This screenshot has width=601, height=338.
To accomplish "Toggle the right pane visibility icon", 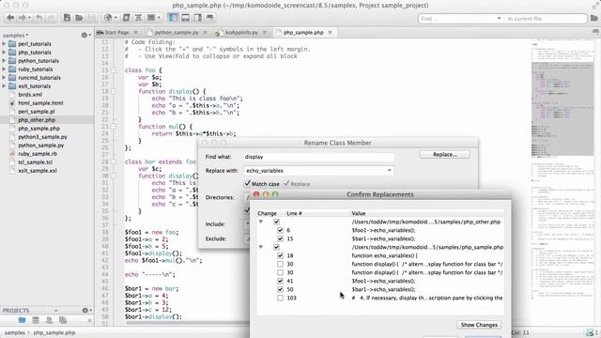I will pyautogui.click(x=197, y=18).
